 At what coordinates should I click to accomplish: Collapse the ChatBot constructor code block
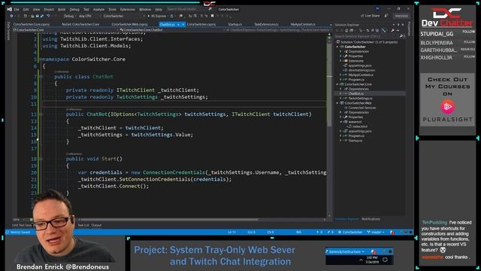click(x=41, y=114)
